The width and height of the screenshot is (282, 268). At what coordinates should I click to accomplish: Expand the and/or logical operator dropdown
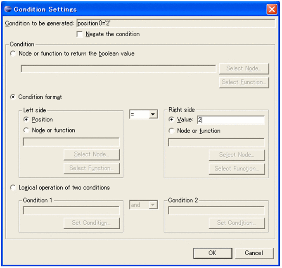pyautogui.click(x=153, y=205)
